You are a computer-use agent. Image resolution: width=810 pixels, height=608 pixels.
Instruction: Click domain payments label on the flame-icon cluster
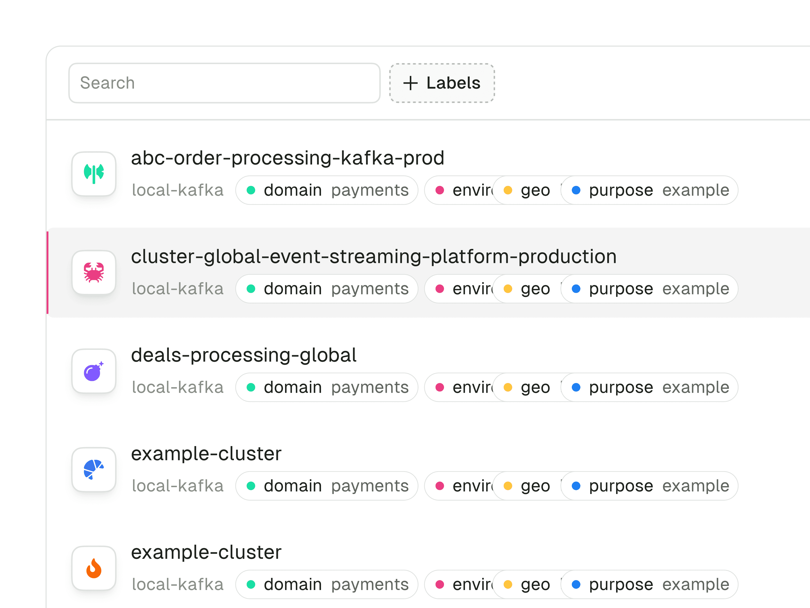(x=327, y=584)
